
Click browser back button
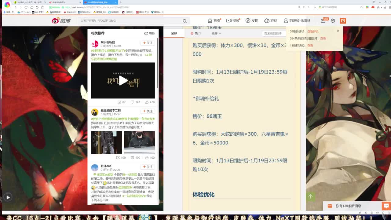pos(16,7)
